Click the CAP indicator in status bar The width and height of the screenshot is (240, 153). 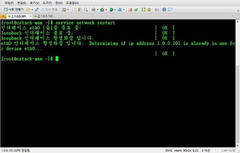pyautogui.click(x=224, y=151)
